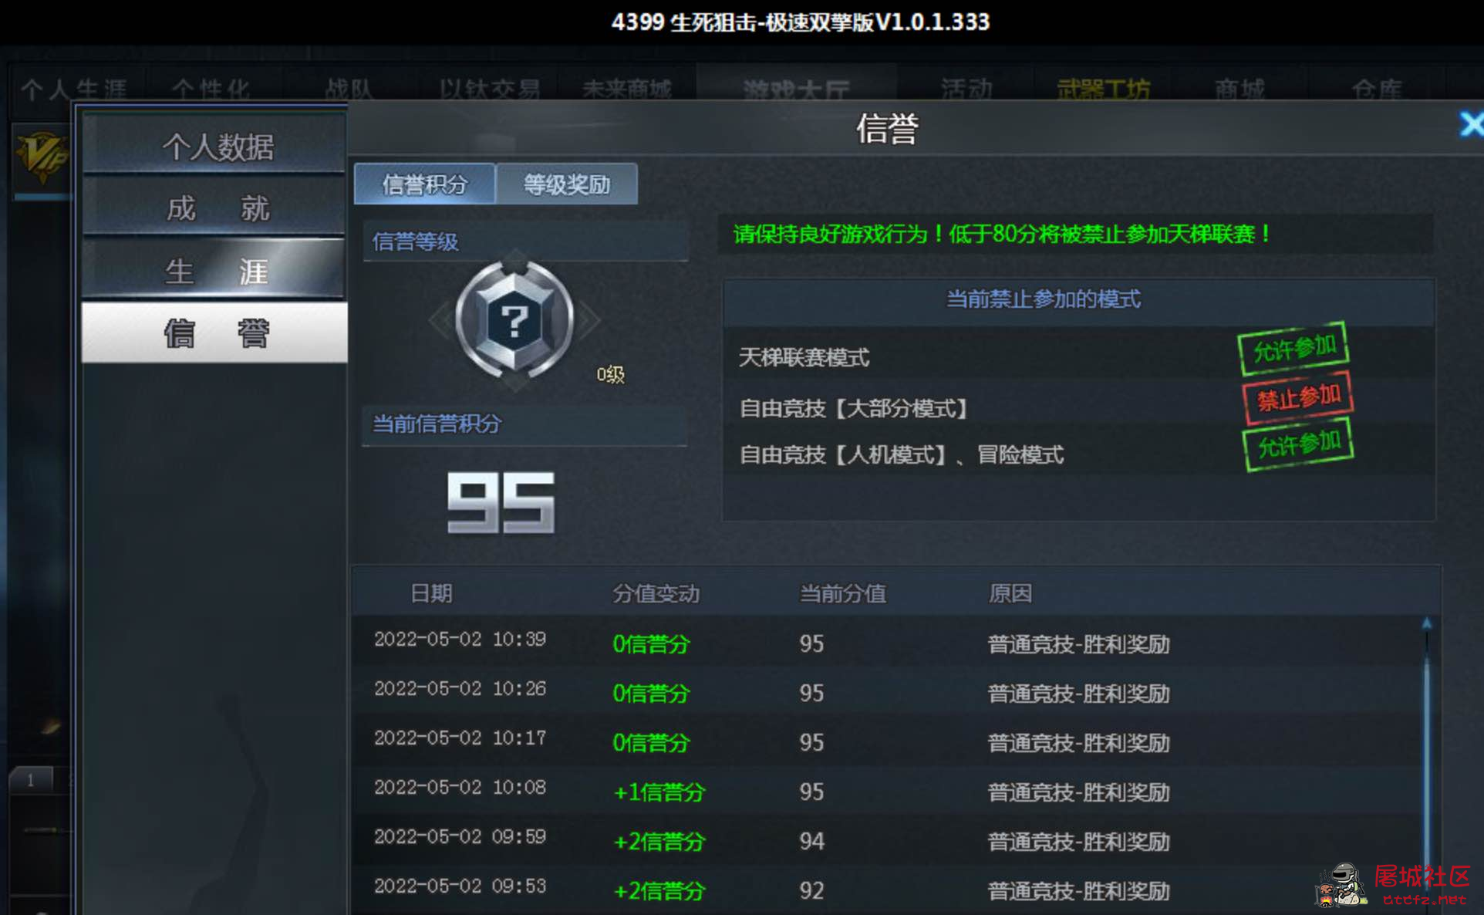Select 信誉 in the side menu

click(x=214, y=333)
